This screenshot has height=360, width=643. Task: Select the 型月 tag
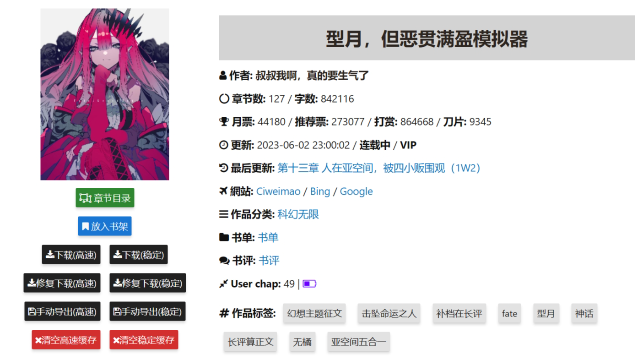(x=546, y=314)
